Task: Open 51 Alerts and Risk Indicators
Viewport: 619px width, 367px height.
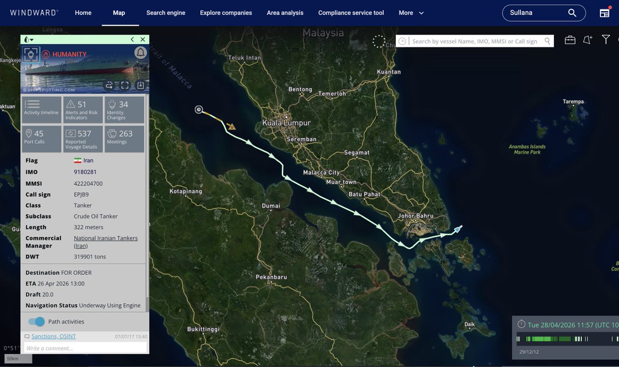Action: click(83, 110)
